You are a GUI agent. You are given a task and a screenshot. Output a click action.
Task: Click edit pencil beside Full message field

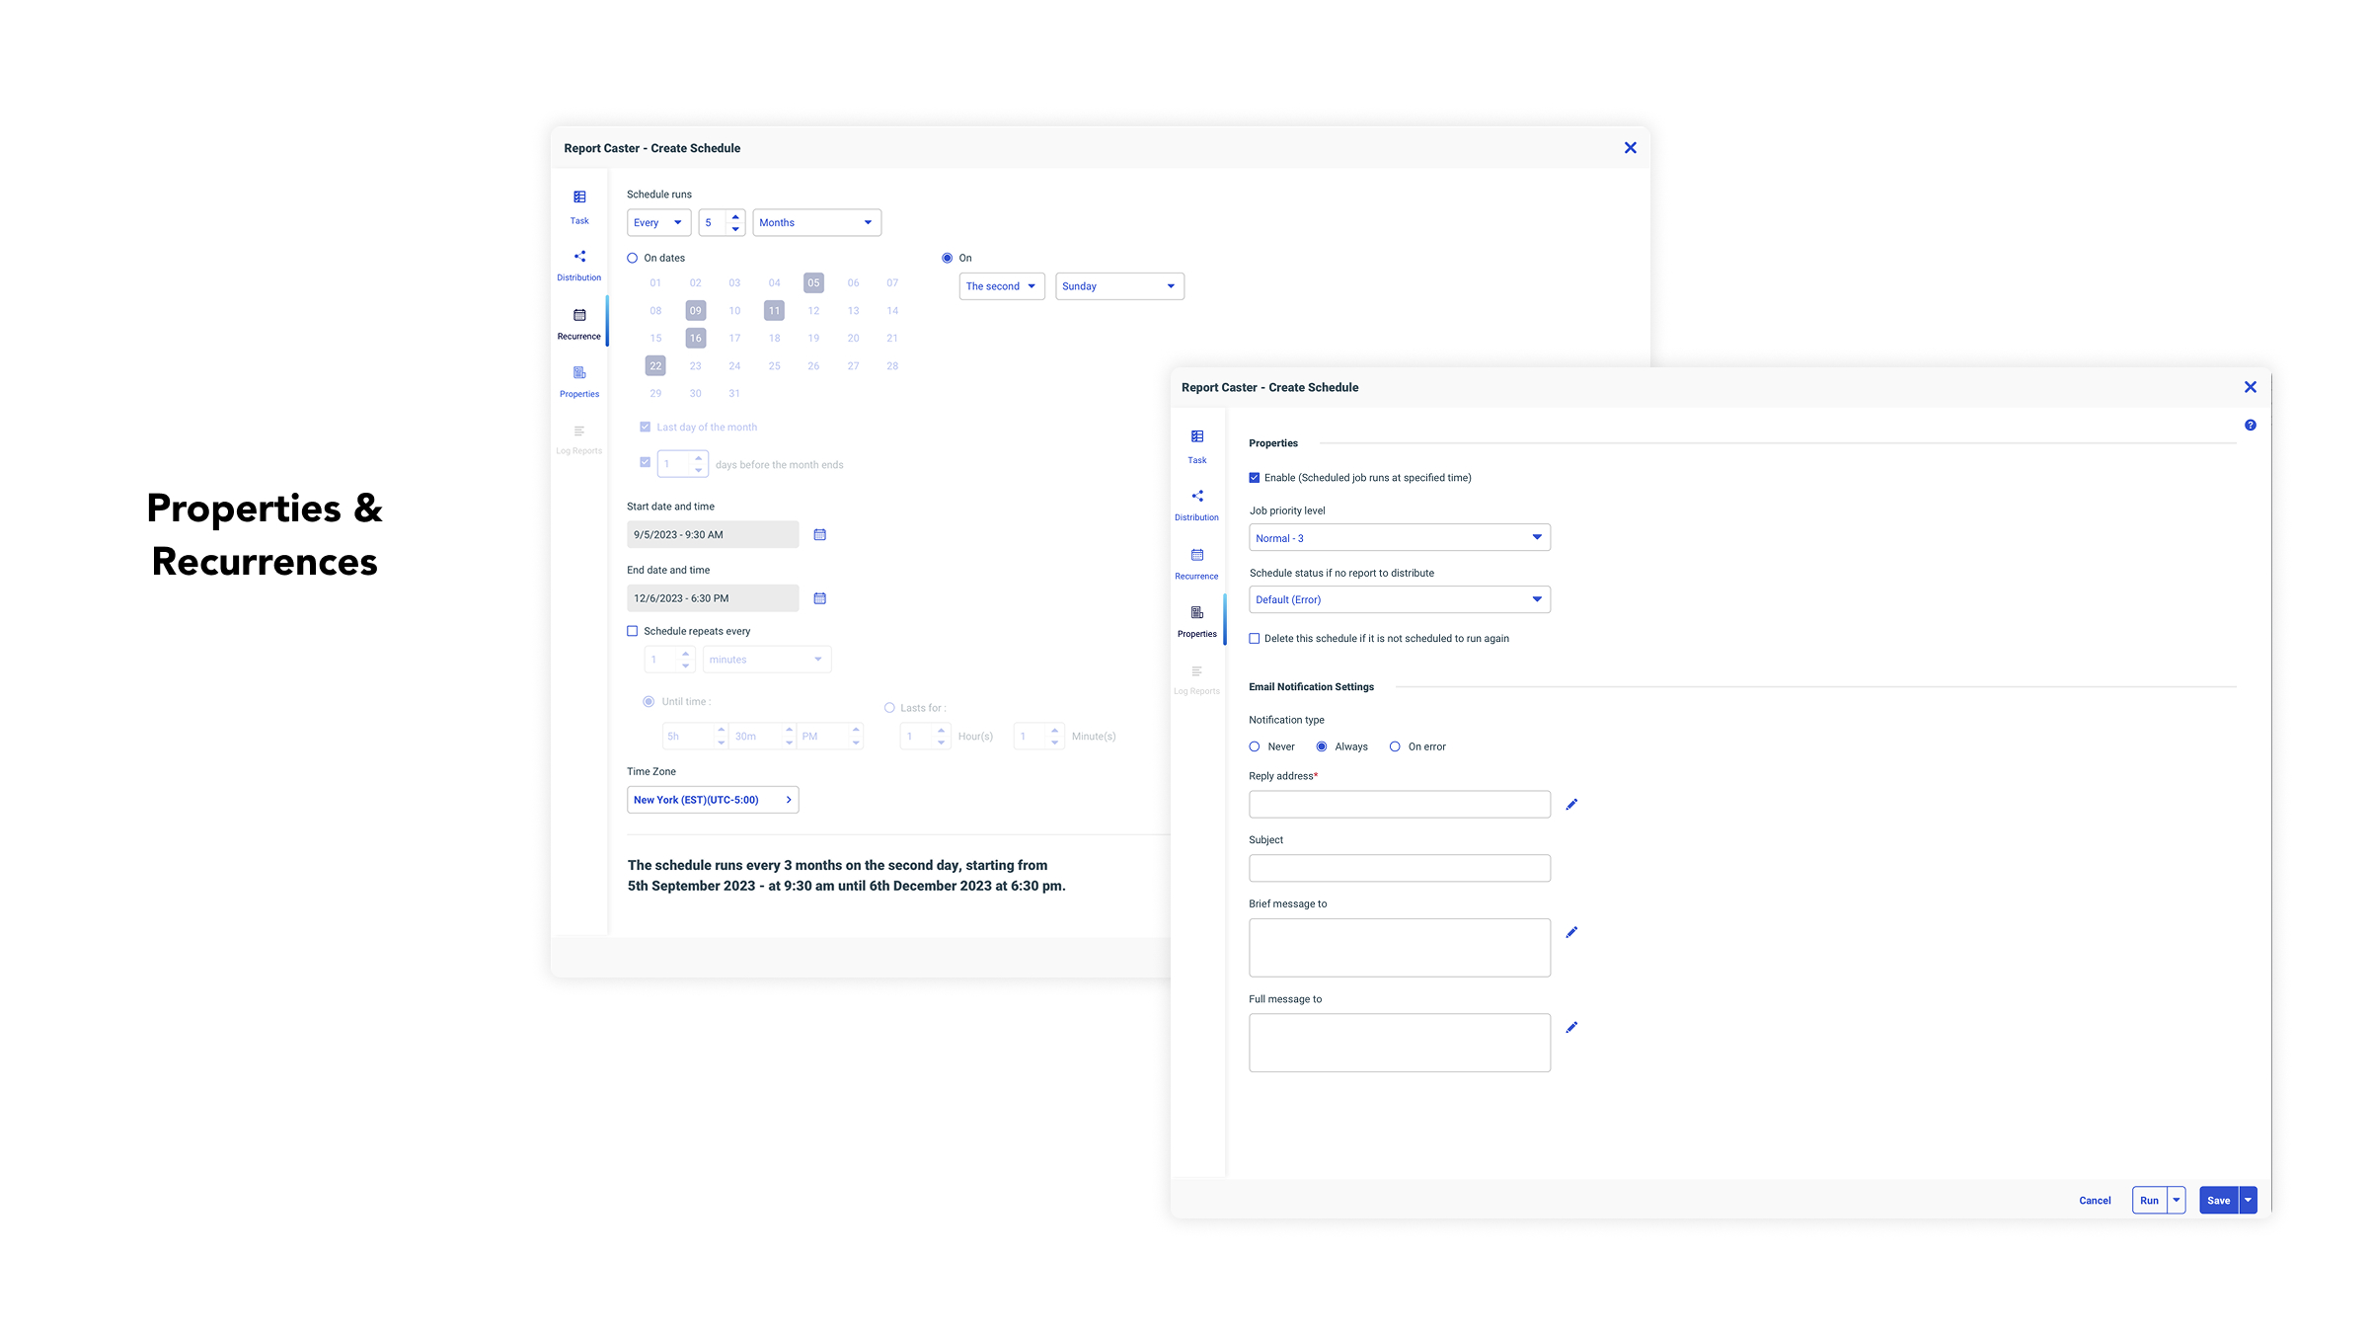(1571, 1028)
